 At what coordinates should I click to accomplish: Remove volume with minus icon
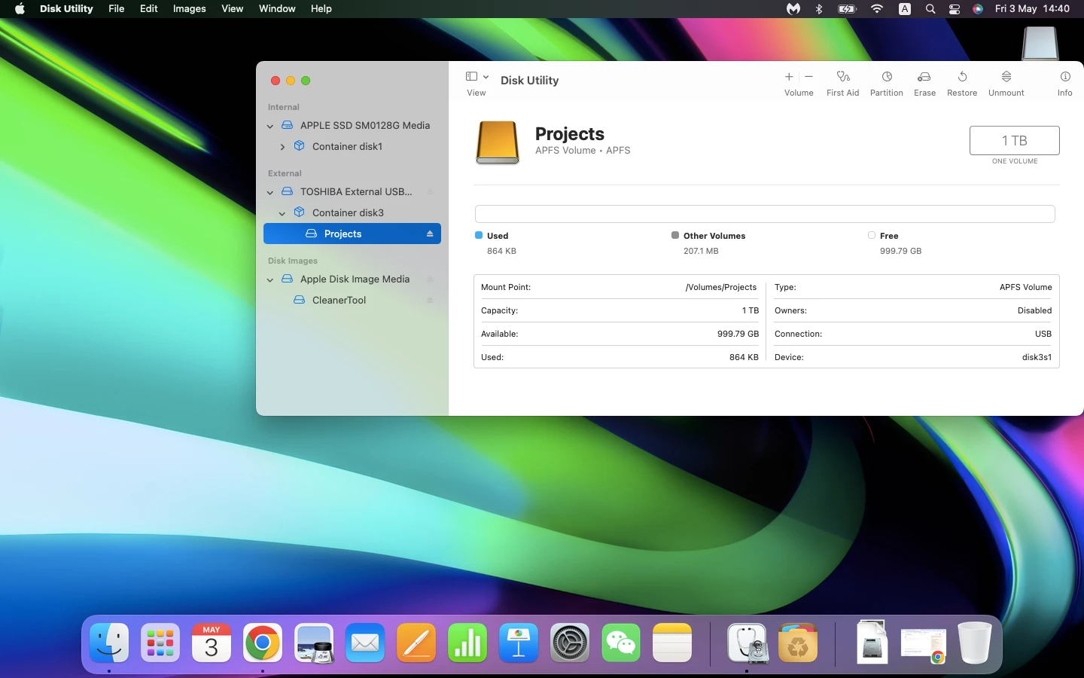click(x=808, y=77)
